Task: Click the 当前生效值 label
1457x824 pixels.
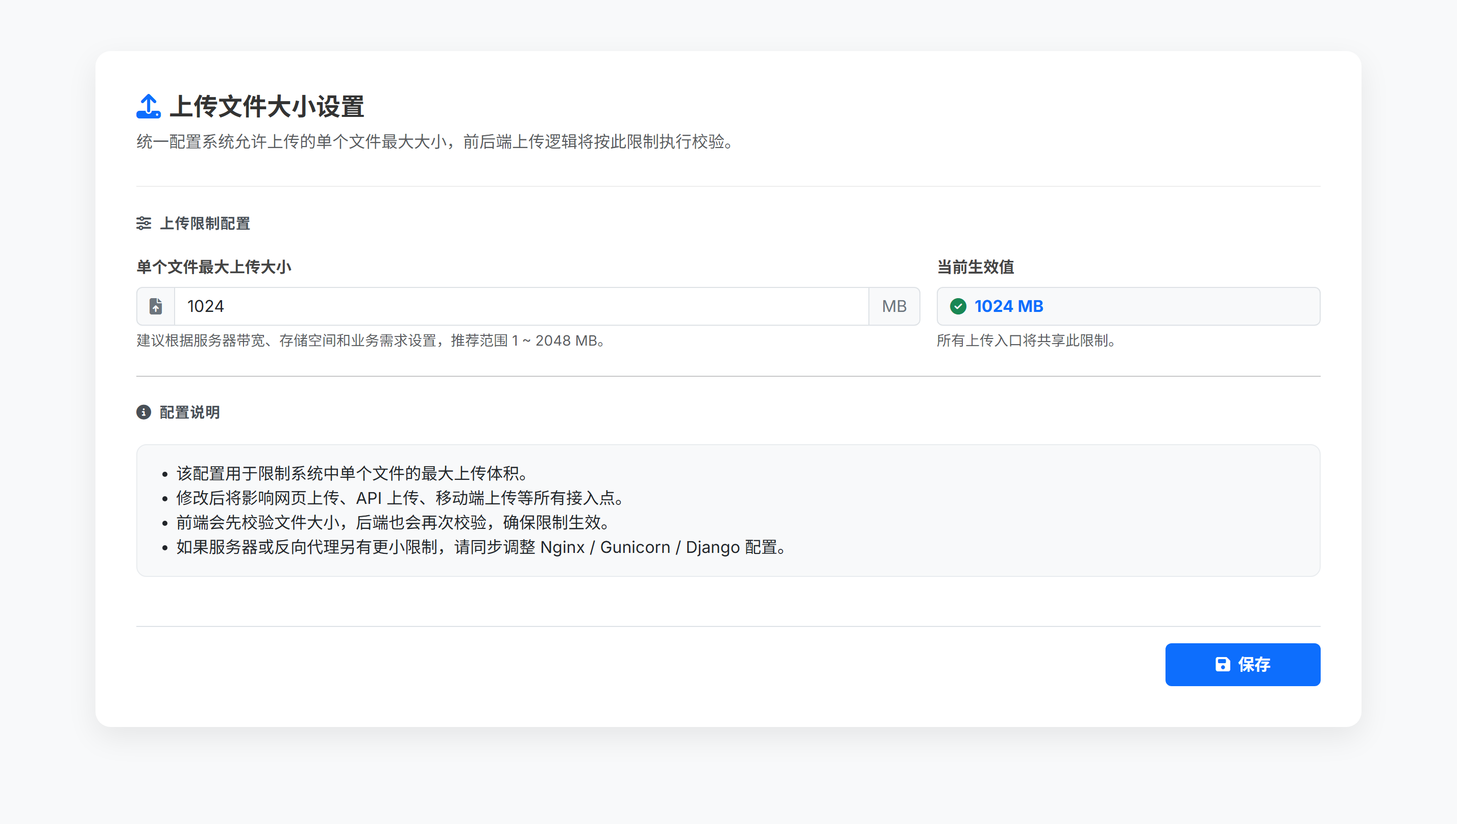Action: click(976, 267)
